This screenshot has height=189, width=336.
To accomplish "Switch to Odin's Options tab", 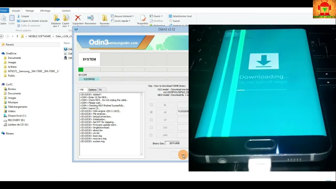I will click(x=92, y=90).
